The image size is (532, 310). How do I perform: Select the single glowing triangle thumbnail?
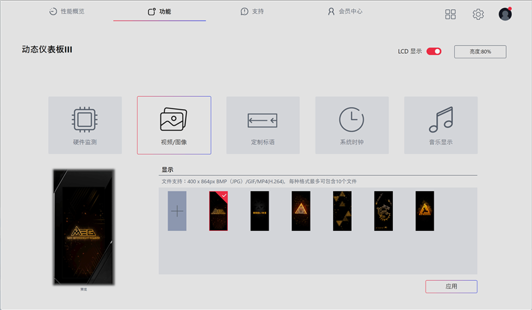tap(301, 211)
